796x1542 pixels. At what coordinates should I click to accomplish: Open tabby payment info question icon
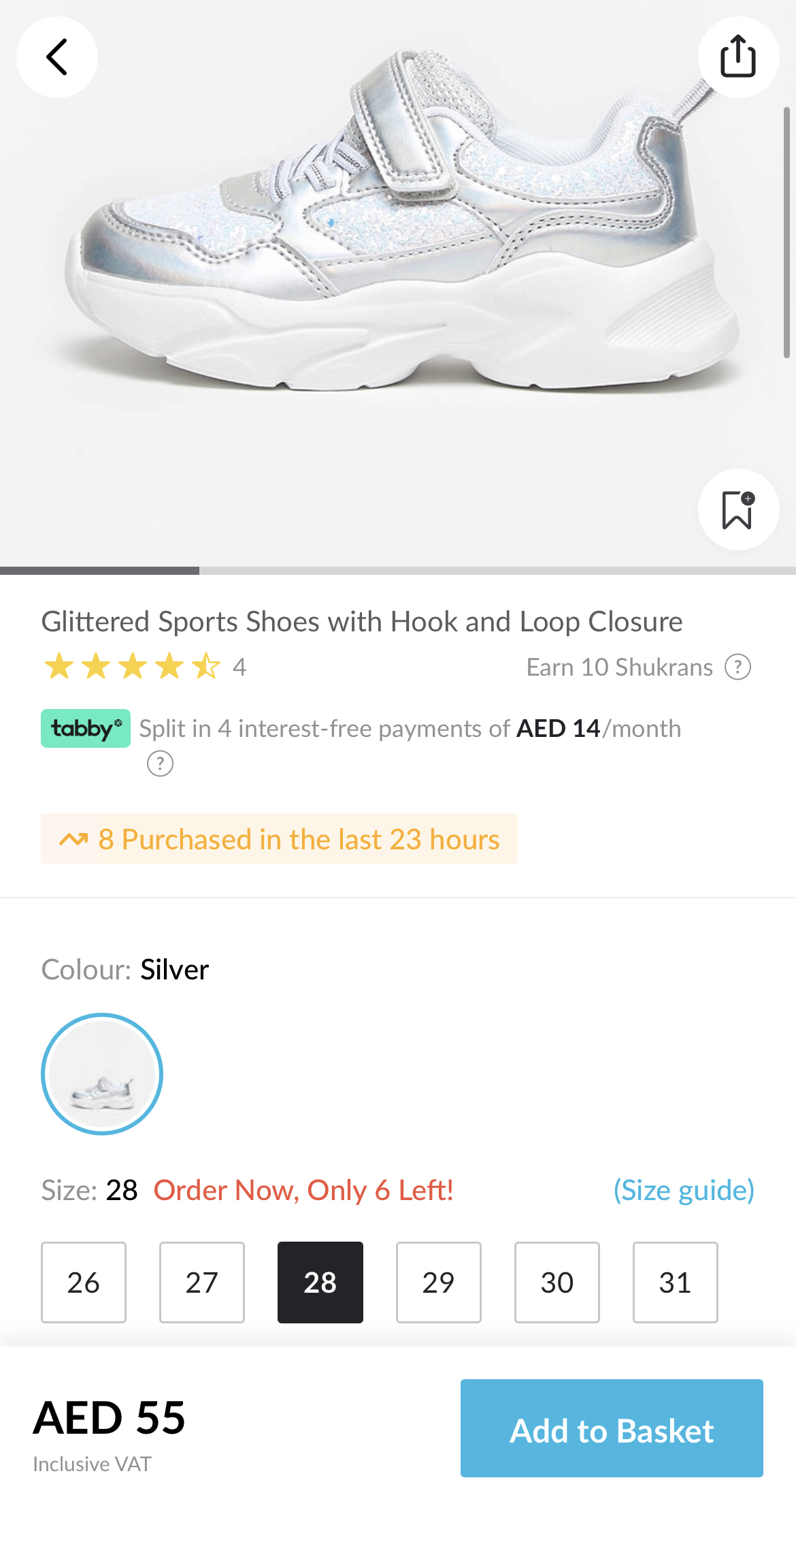161,764
